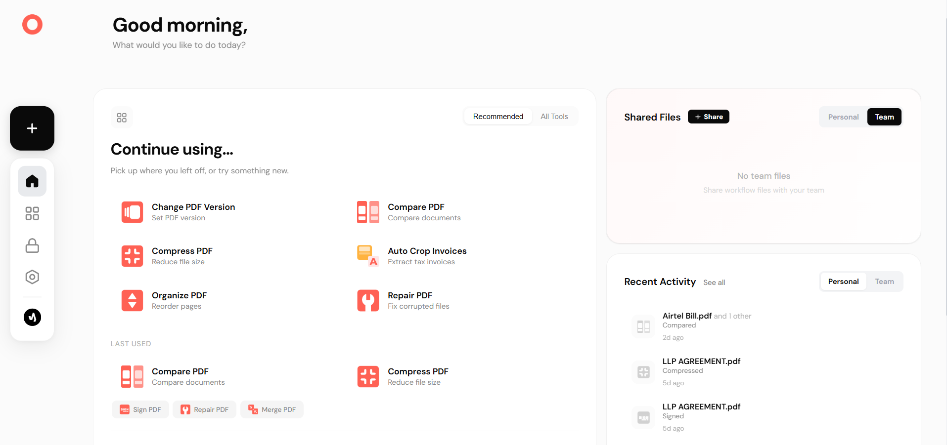Click the black round profile avatar in sidebar
Image resolution: width=947 pixels, height=445 pixels.
click(x=32, y=317)
